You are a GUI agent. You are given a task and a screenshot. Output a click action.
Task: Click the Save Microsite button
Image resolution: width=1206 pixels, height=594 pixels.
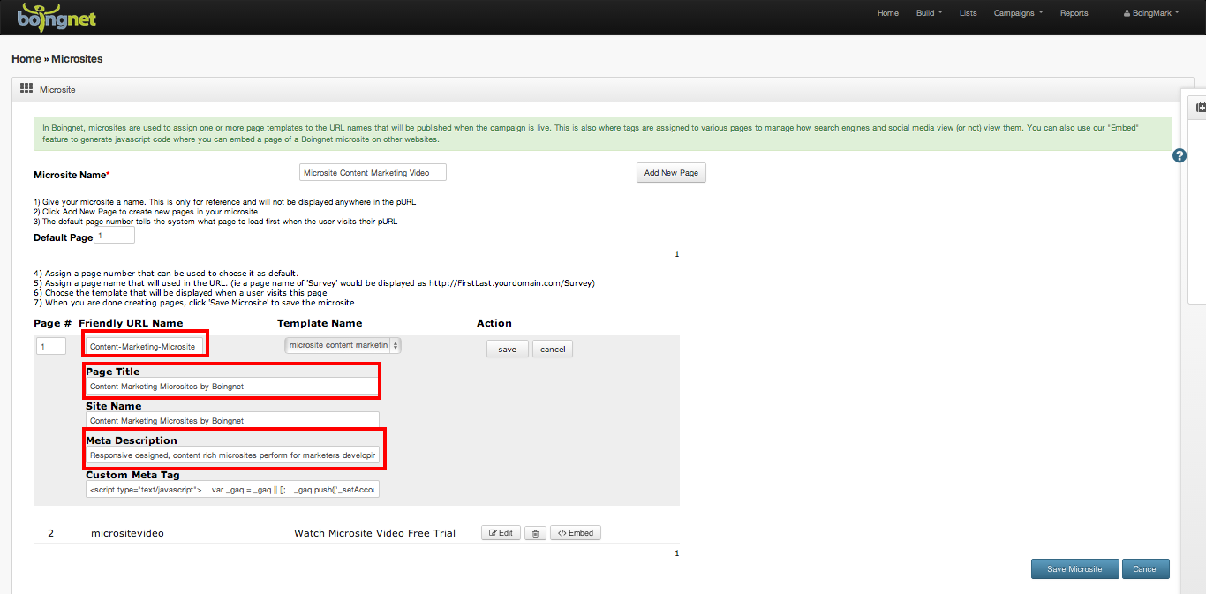(x=1074, y=569)
